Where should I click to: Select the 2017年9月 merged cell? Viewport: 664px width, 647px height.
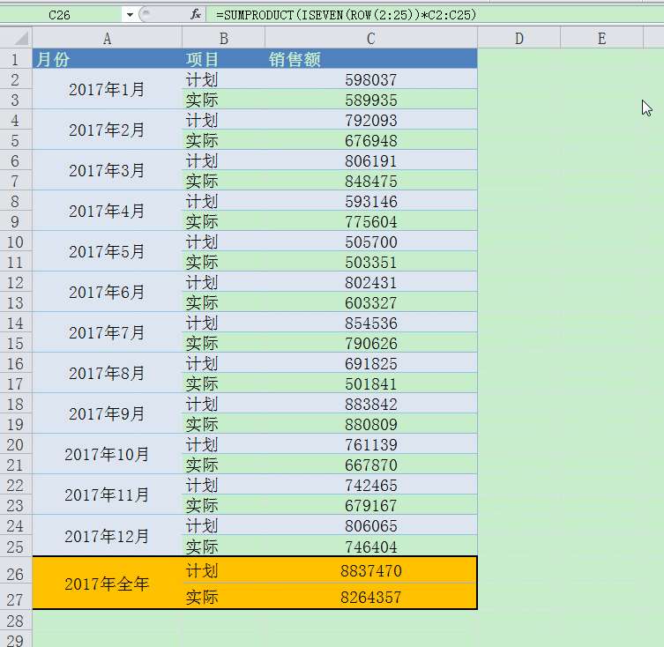tap(107, 413)
